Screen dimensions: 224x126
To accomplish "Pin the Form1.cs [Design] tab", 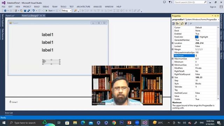I will coord(41,16).
